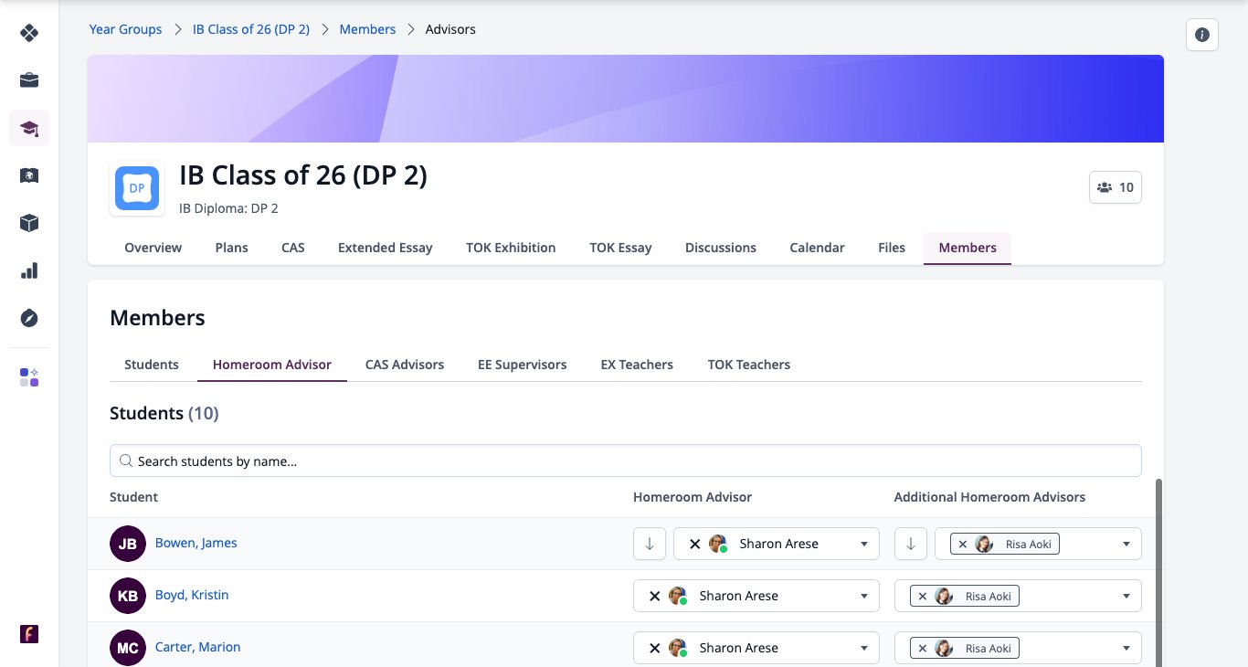The height and width of the screenshot is (667, 1248).
Task: Open the Extended Essay tab
Action: point(386,248)
